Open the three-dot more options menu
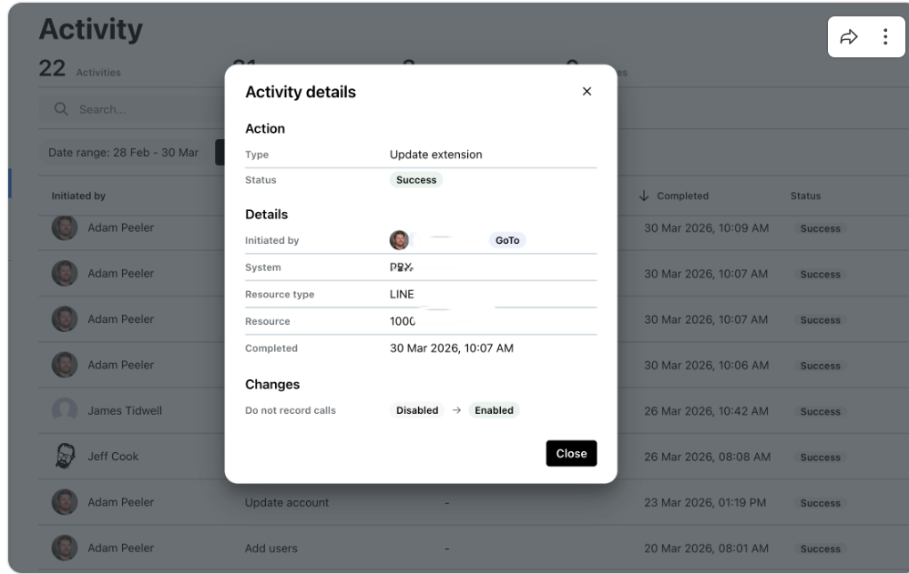Screen dimensions: 909x574 tap(884, 37)
